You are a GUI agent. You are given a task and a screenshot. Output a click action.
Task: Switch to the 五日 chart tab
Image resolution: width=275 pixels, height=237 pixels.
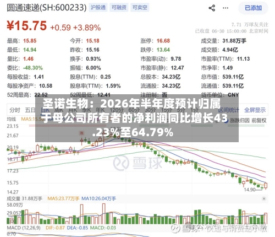click(x=30, y=110)
